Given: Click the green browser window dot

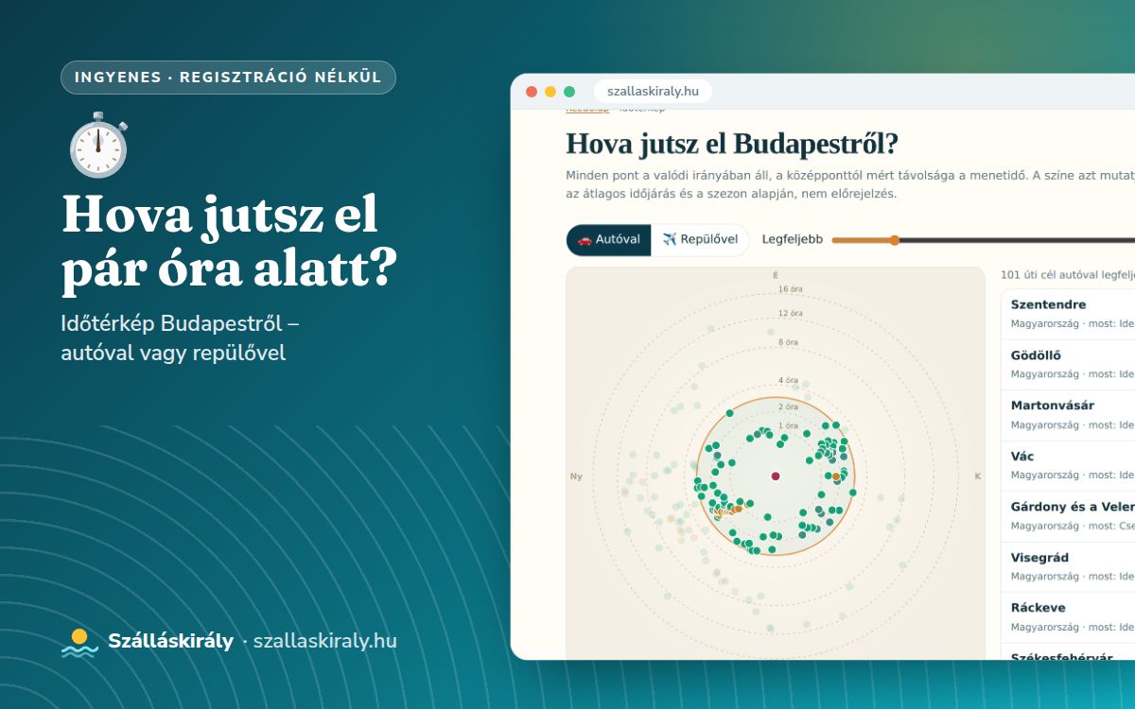Looking at the screenshot, I should (569, 92).
